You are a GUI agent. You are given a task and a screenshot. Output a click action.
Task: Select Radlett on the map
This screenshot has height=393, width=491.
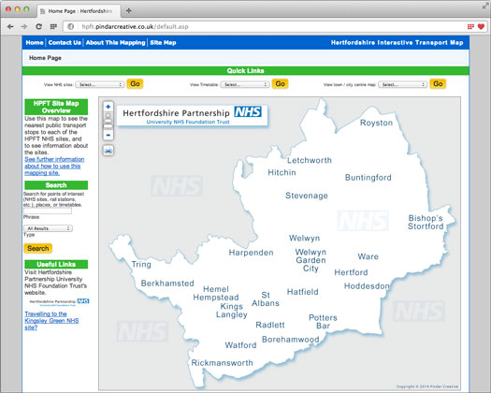point(270,325)
